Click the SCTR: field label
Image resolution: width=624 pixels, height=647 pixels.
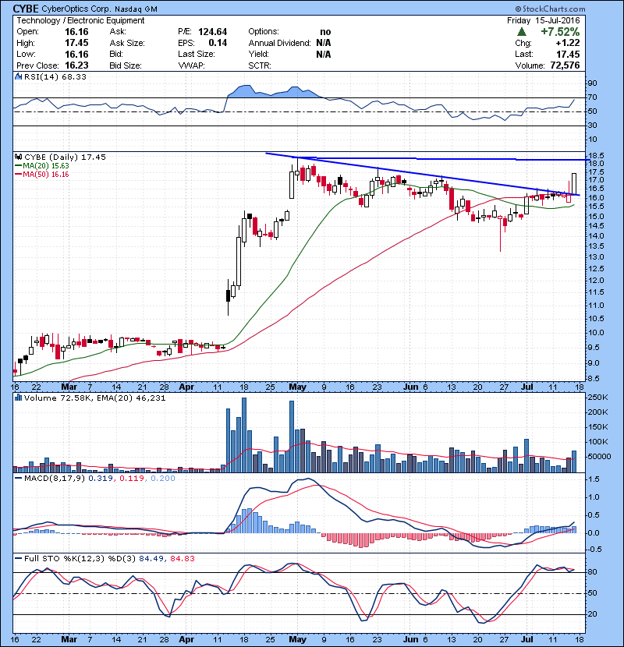coord(260,65)
